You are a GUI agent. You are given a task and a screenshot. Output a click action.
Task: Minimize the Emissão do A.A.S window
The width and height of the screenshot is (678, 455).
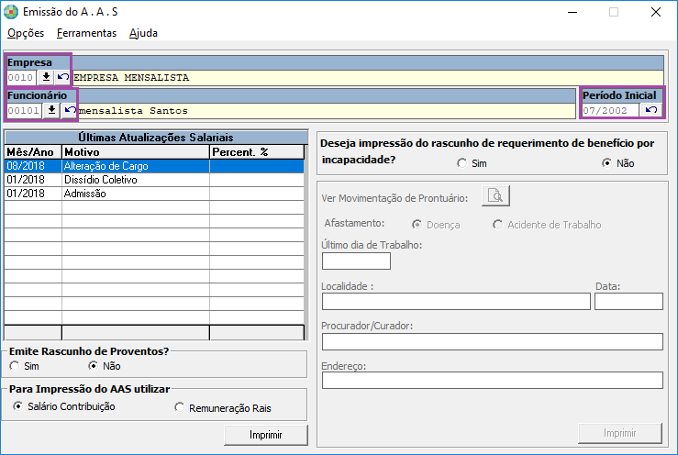[572, 12]
